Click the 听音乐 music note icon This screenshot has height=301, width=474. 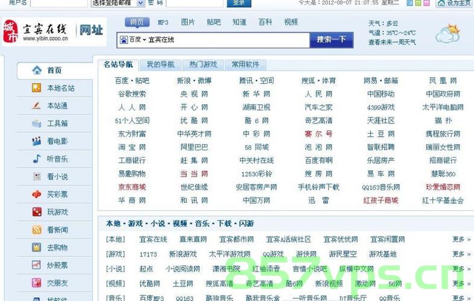(x=37, y=159)
